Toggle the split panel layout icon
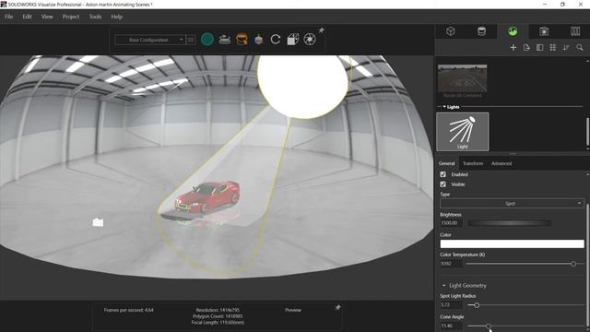The height and width of the screenshot is (332, 590). (539, 47)
